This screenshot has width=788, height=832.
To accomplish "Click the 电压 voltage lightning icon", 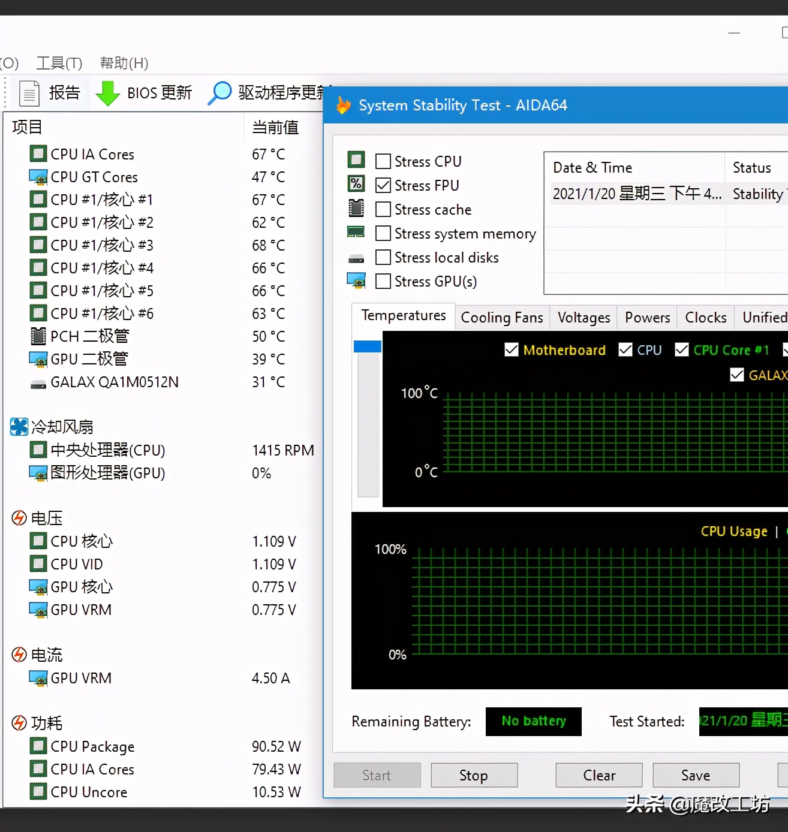I will [x=19, y=517].
